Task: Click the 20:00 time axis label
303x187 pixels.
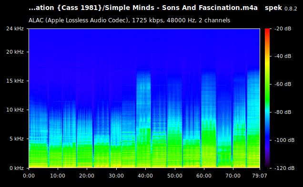Action: coord(87,176)
